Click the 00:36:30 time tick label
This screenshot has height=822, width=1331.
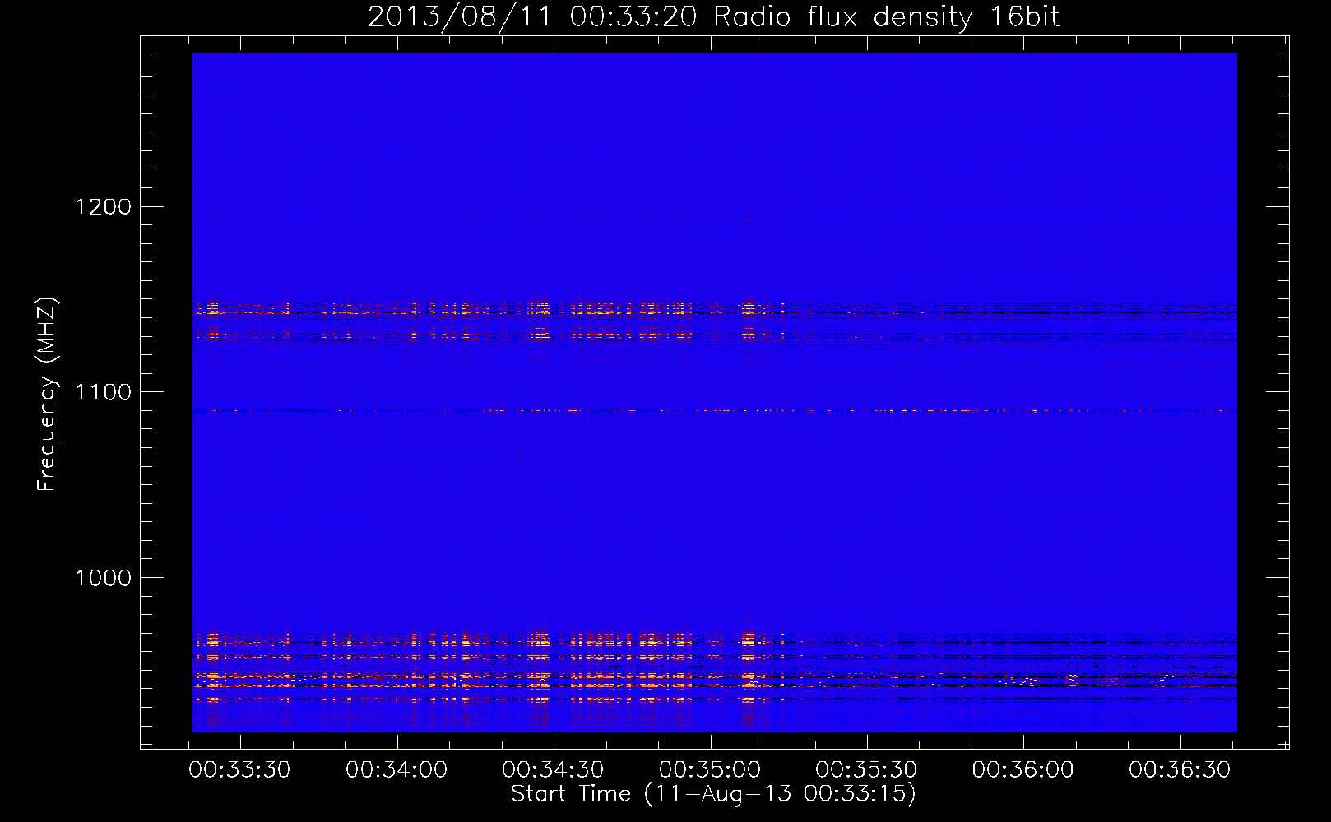[1180, 770]
